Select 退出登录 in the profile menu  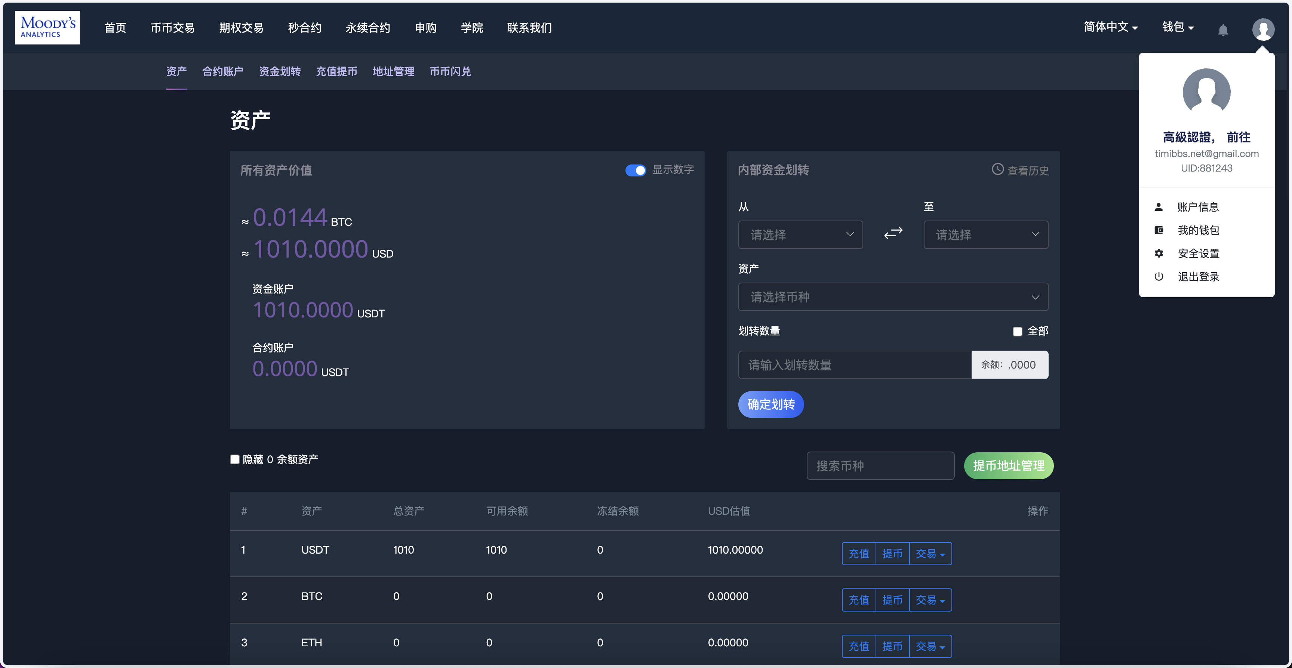coord(1198,276)
